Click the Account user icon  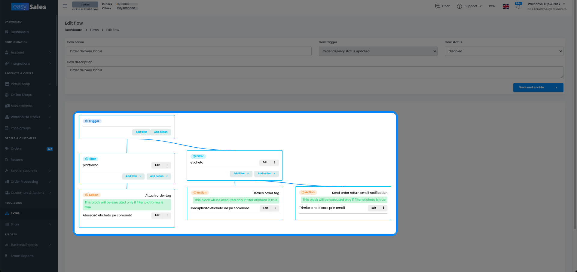[7, 52]
